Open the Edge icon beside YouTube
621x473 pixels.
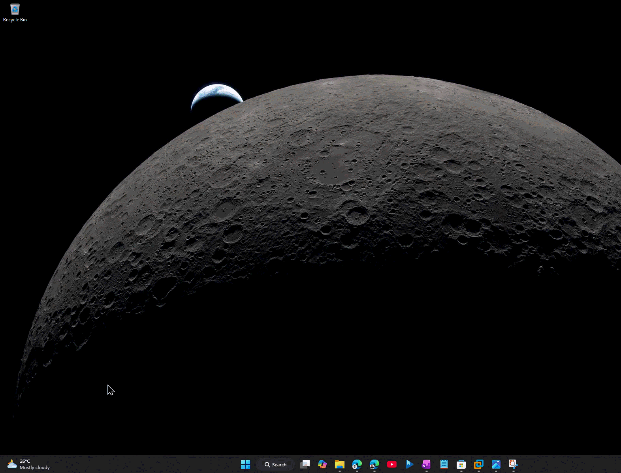pyautogui.click(x=374, y=464)
